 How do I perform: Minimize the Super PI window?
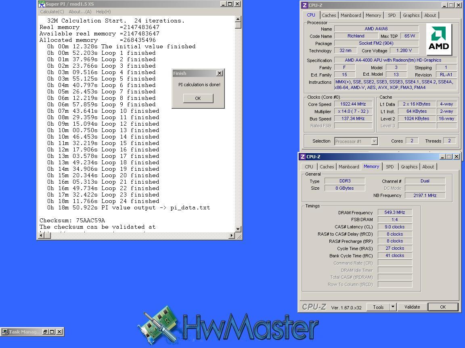click(x=223, y=4)
